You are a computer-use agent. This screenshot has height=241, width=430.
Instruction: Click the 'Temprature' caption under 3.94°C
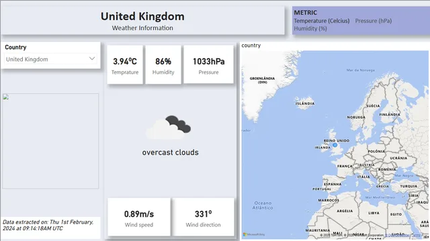tap(125, 72)
